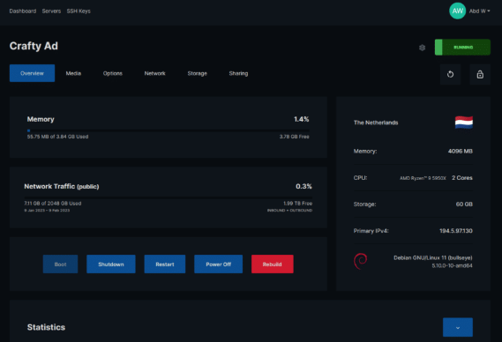Click the 2 Cores CPU value

tap(462, 177)
